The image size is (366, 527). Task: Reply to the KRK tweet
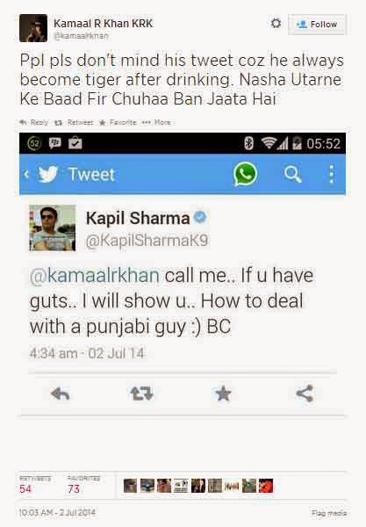tap(33, 122)
